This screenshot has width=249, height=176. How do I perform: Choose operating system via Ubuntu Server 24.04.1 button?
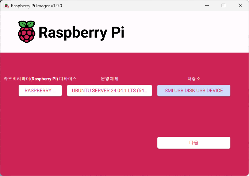click(x=110, y=91)
